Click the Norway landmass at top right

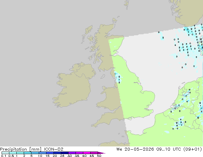pyautogui.click(x=188, y=12)
